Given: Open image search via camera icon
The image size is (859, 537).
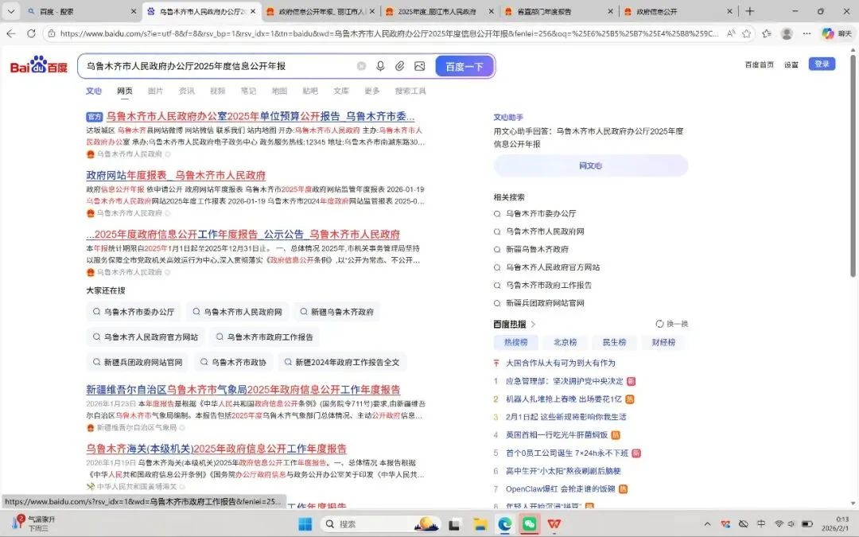Looking at the screenshot, I should coord(420,66).
